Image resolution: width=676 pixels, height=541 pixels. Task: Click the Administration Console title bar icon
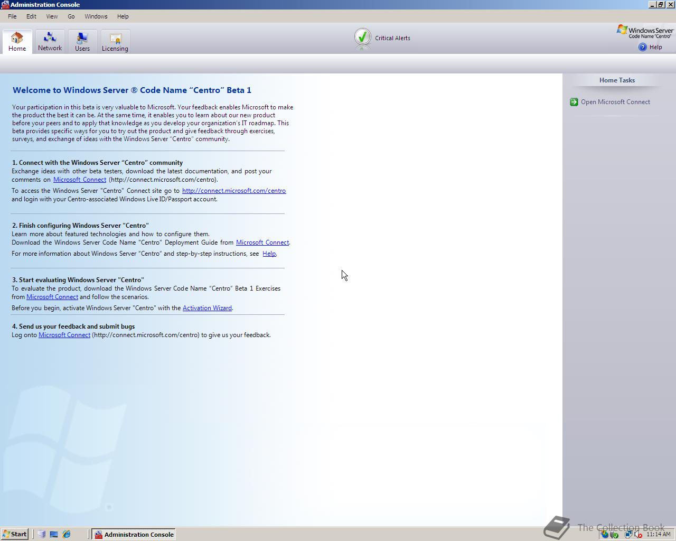(5, 5)
